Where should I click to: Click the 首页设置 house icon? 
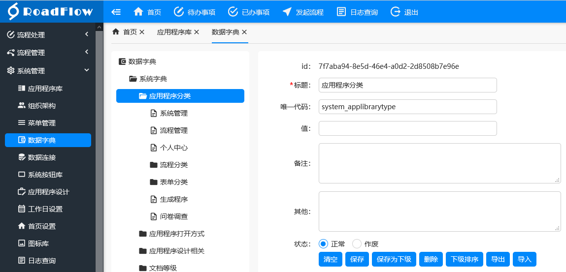pyautogui.click(x=22, y=226)
